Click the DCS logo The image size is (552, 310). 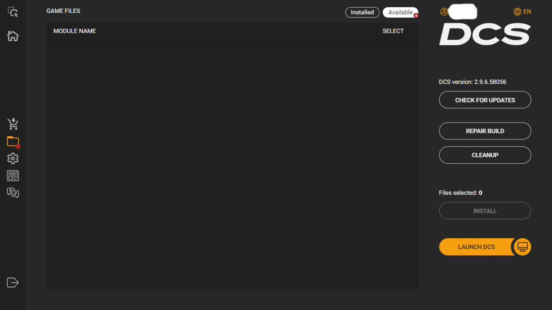tap(485, 34)
